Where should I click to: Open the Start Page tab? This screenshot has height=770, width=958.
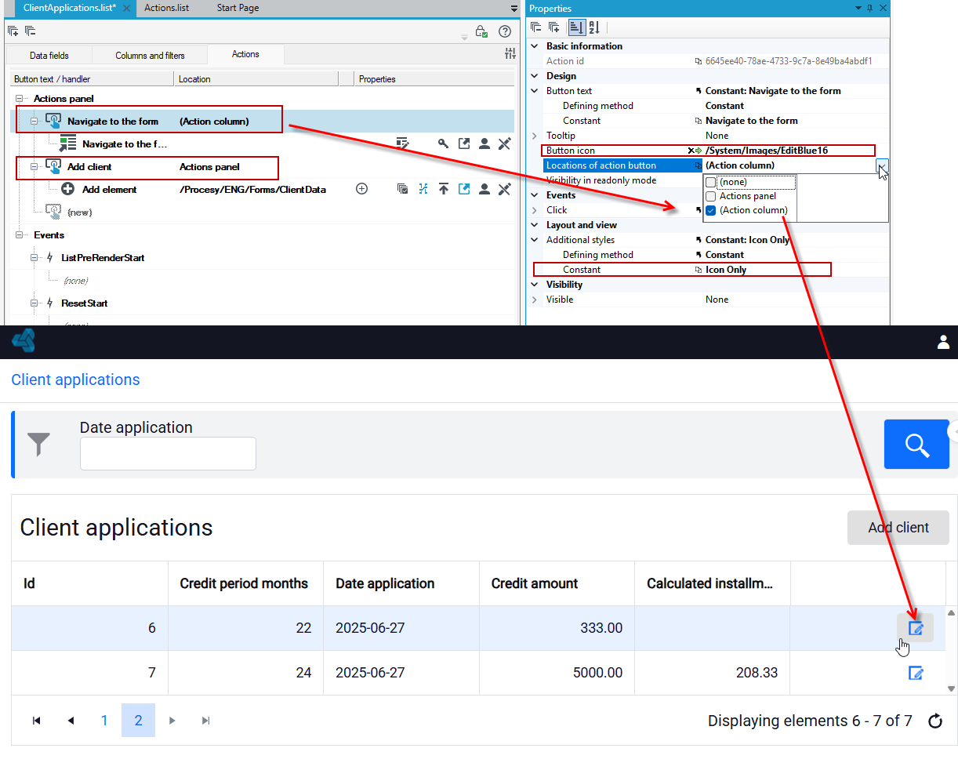coord(238,8)
